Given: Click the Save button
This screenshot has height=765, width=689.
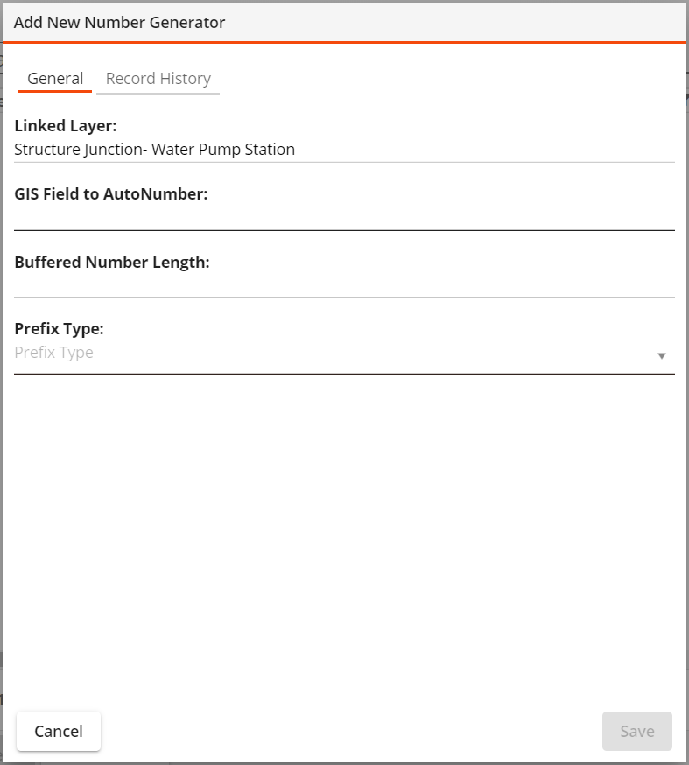Looking at the screenshot, I should point(636,731).
